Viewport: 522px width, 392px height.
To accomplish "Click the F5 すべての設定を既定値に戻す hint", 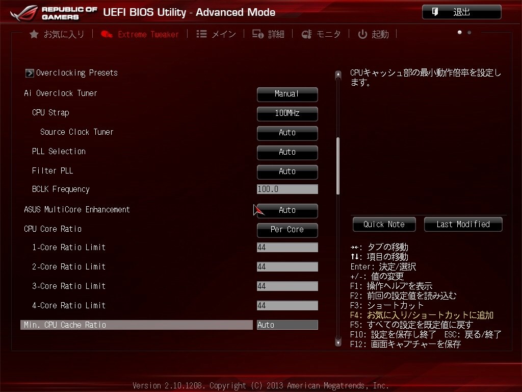I will coord(412,325).
